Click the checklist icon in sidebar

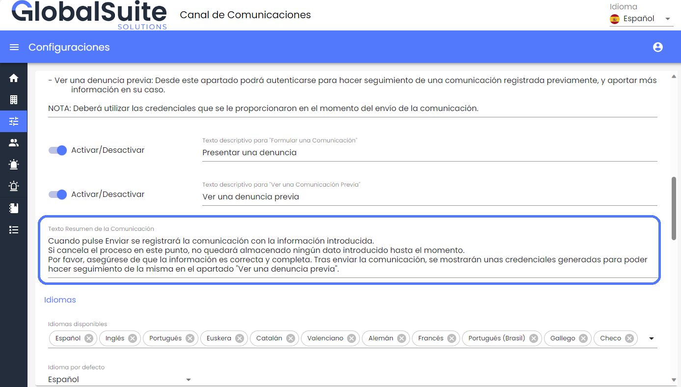coord(14,230)
